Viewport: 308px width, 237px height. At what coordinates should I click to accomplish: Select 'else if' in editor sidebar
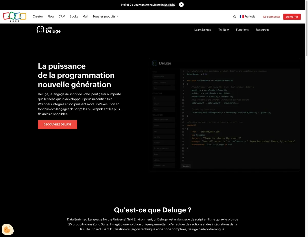[x=164, y=104]
